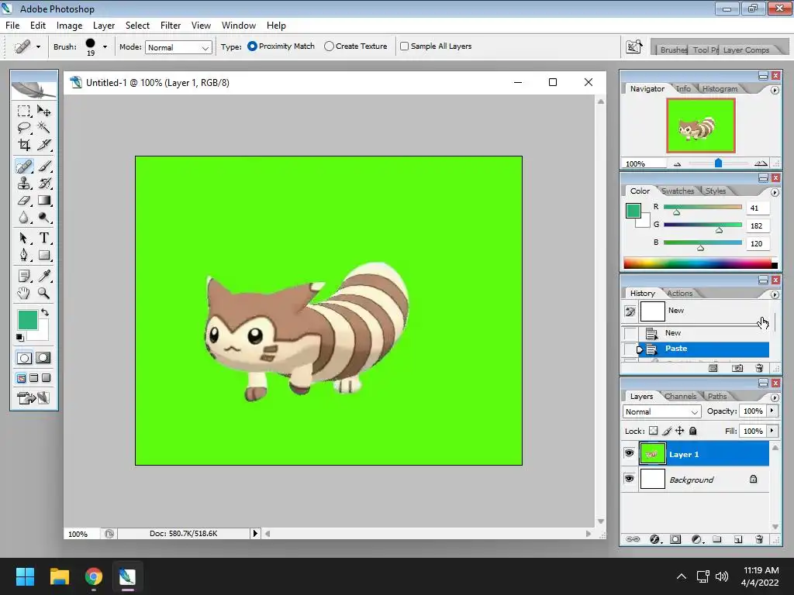The image size is (794, 595).
Task: Select the Eraser tool
Action: (23, 201)
